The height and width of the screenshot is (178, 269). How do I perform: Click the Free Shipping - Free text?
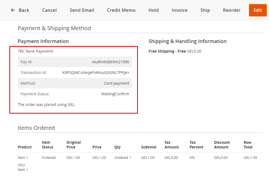(x=167, y=51)
